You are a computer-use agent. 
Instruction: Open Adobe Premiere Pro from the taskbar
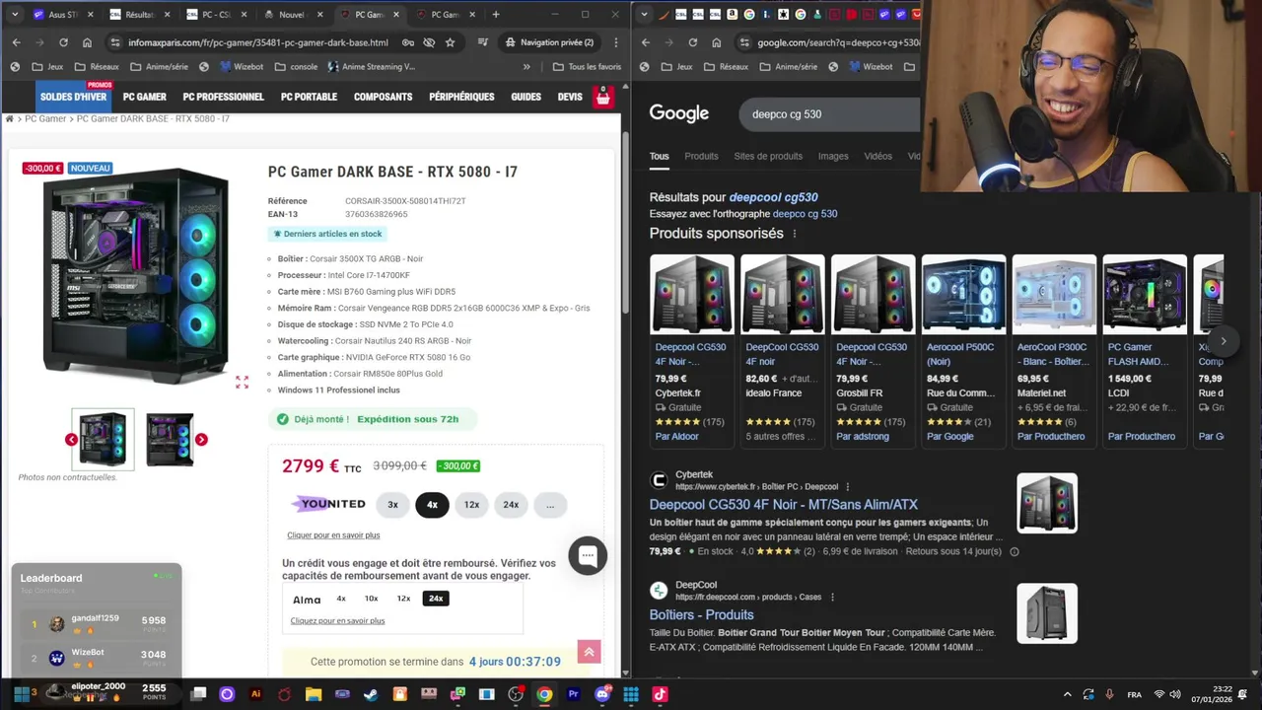click(x=573, y=694)
